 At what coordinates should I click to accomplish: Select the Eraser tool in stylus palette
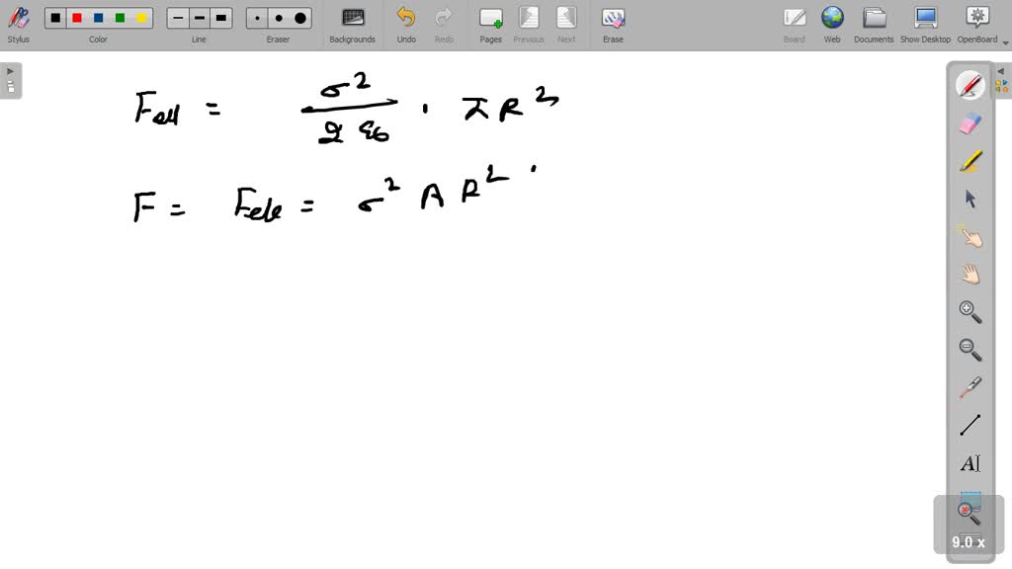pos(970,123)
